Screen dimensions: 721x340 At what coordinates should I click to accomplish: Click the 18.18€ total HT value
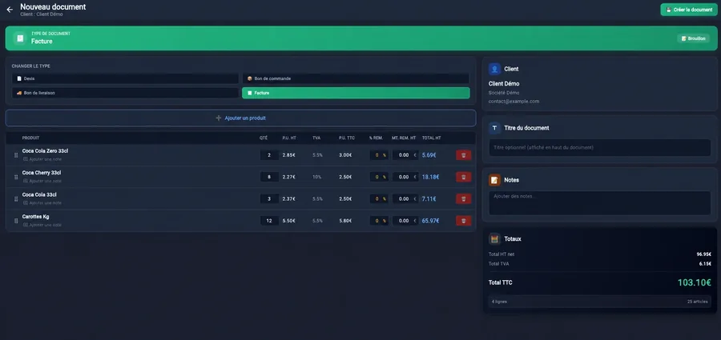(430, 177)
